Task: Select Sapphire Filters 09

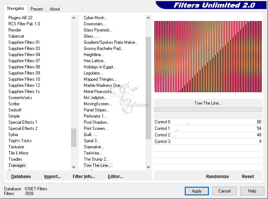Action: click(x=24, y=73)
